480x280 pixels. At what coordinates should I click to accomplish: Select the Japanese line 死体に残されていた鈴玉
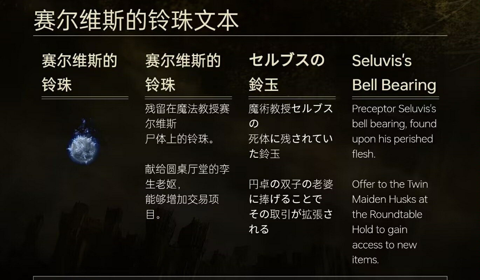[290, 146]
